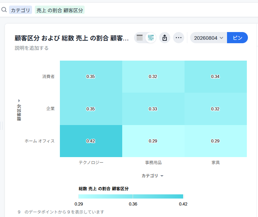Click the gradient legend color bar
258x217 pixels.
(131, 196)
